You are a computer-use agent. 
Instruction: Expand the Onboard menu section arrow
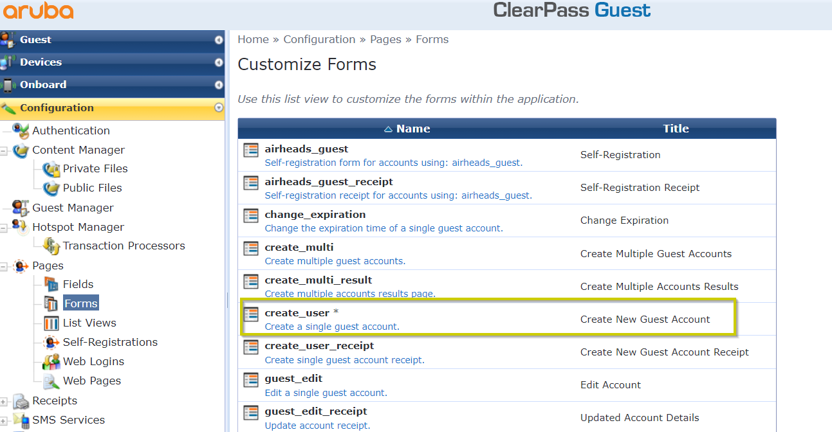[219, 85]
